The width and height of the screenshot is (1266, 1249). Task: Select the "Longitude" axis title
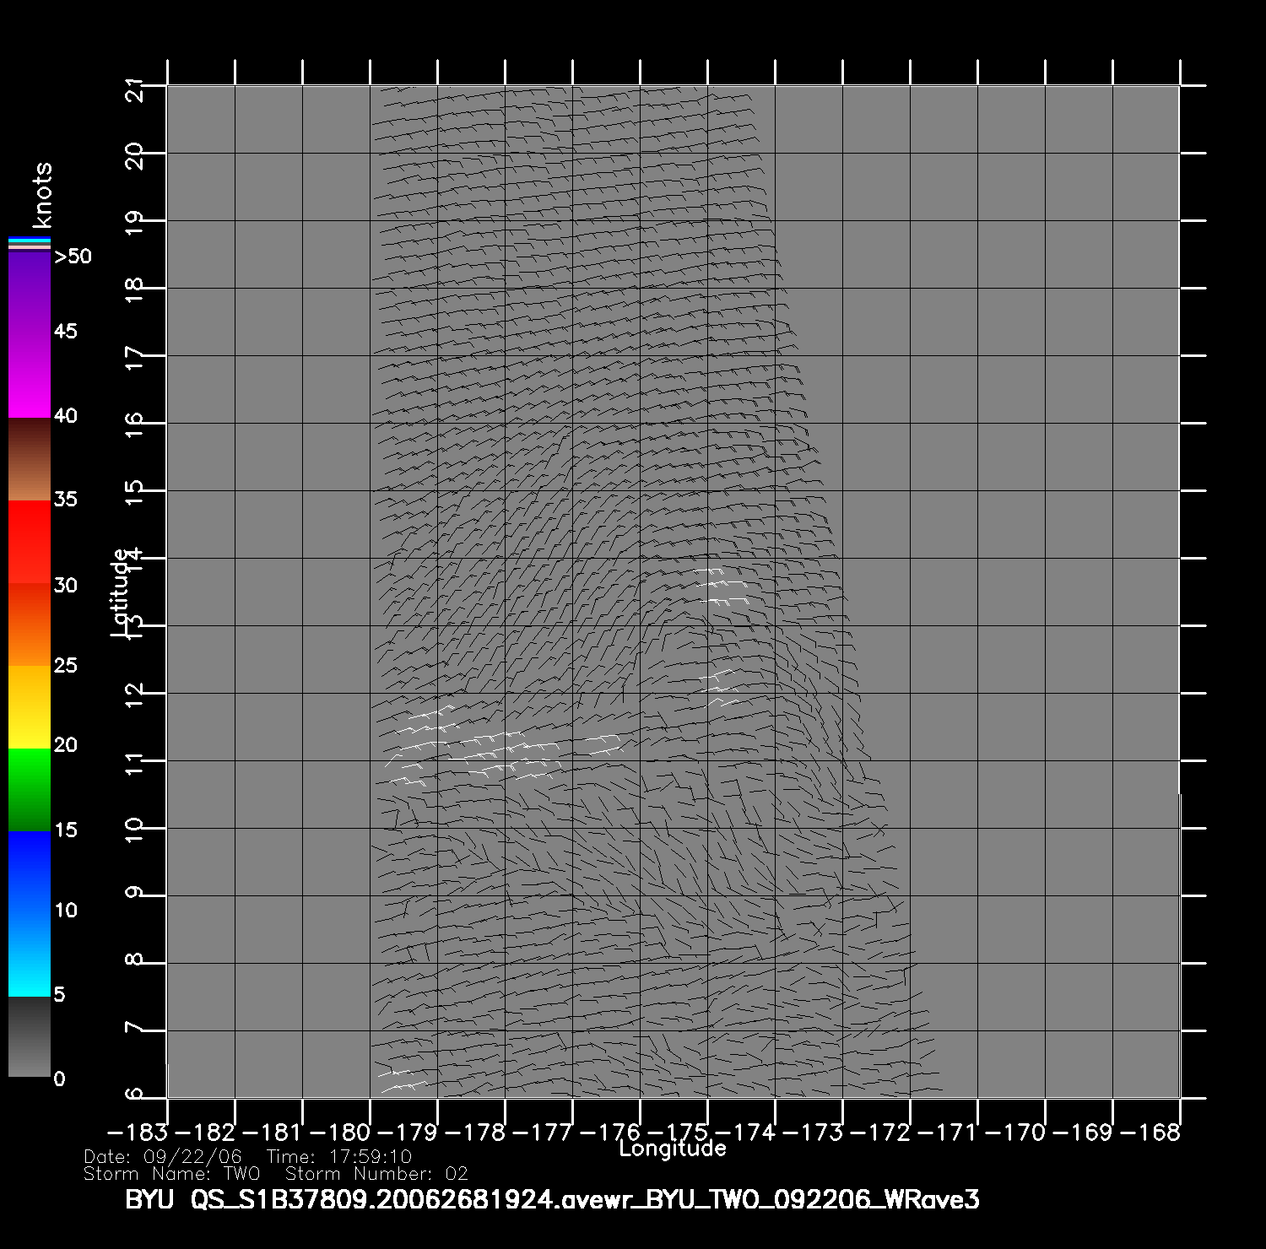click(672, 1149)
